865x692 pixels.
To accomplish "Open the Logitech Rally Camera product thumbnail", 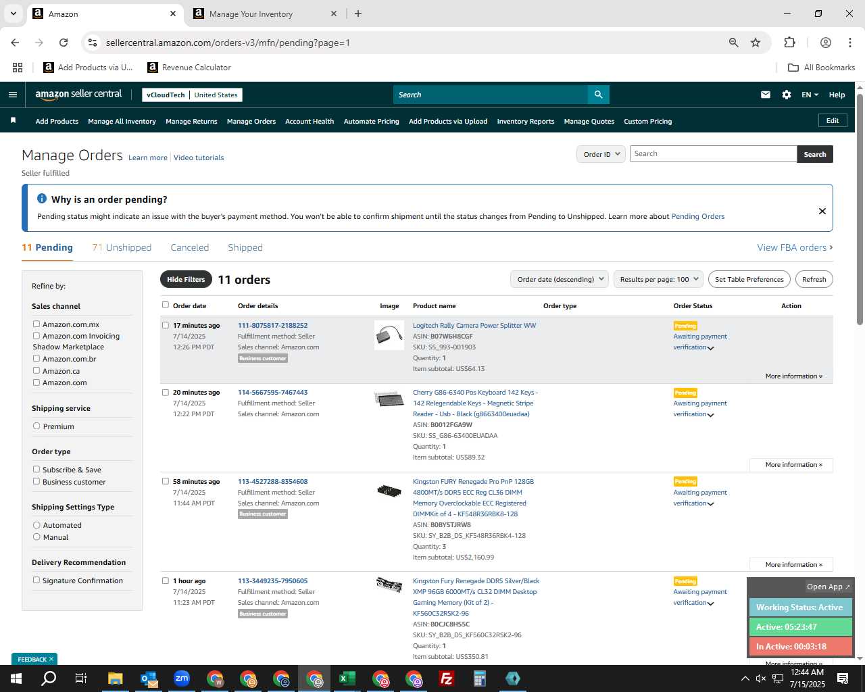I will pyautogui.click(x=389, y=335).
